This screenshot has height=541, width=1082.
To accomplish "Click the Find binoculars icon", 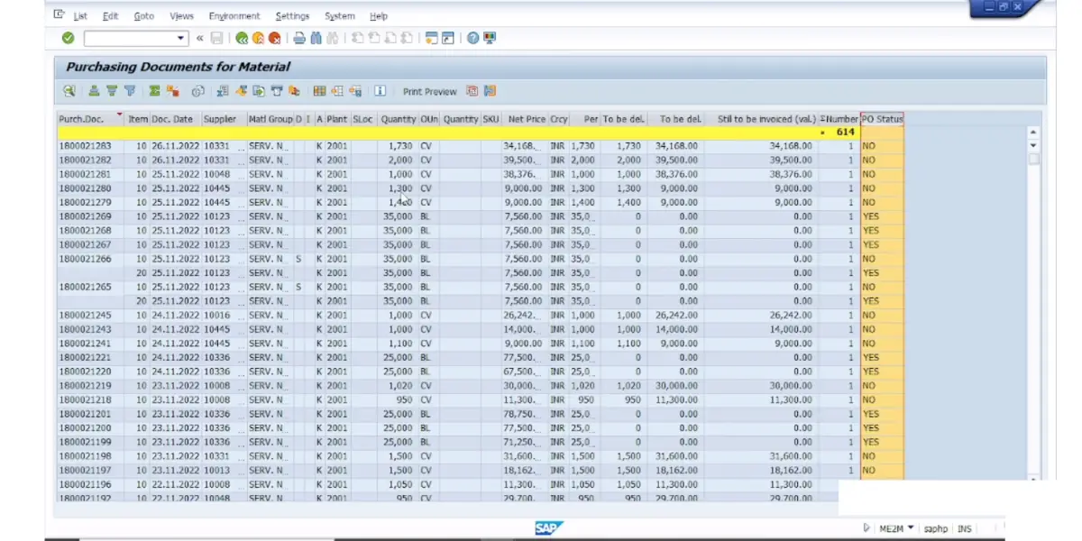I will [316, 38].
